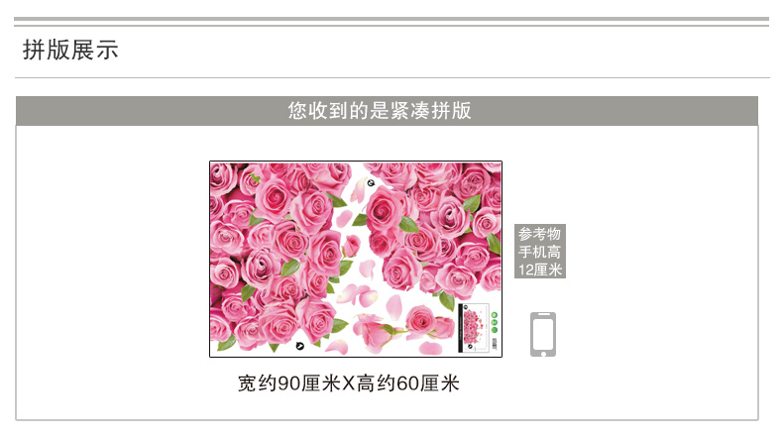Click the 拼版展示 section heading
The width and height of the screenshot is (783, 435).
coord(70,50)
